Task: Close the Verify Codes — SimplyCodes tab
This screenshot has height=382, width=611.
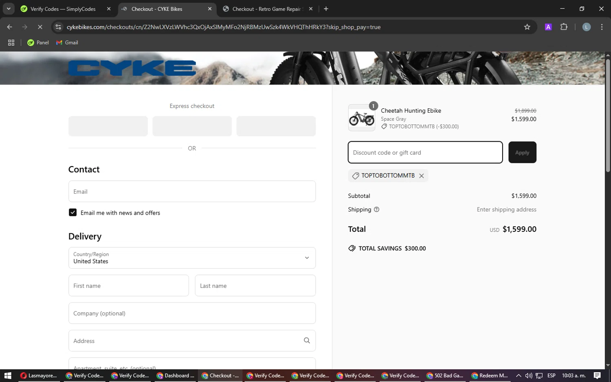Action: click(109, 9)
